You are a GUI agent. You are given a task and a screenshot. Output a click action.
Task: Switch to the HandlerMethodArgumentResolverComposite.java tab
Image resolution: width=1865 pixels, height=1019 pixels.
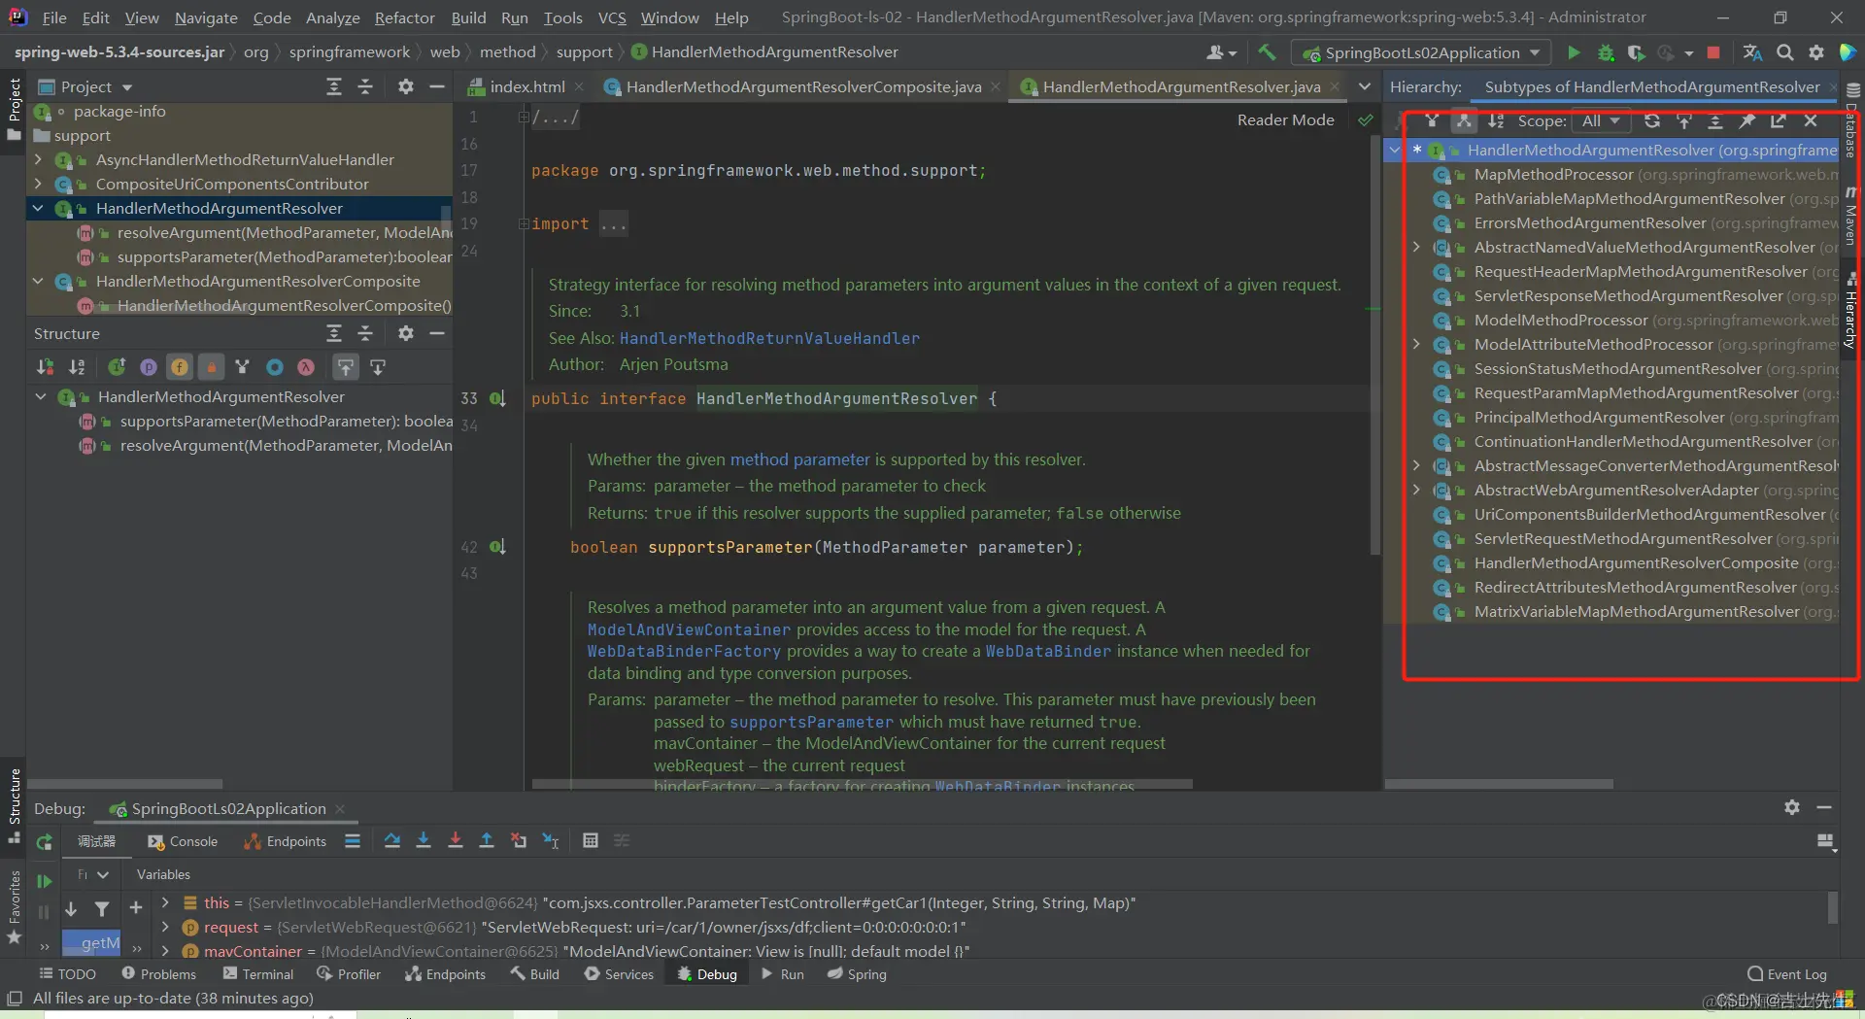802,86
